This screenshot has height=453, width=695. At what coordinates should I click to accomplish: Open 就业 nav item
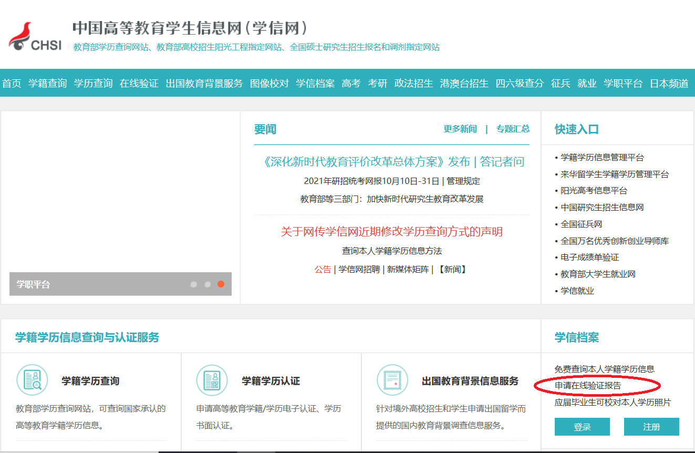tap(587, 83)
